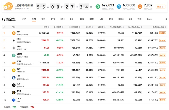Click the Ethereum diamond logo icon
169x110 pixels.
pyautogui.click(x=14, y=40)
